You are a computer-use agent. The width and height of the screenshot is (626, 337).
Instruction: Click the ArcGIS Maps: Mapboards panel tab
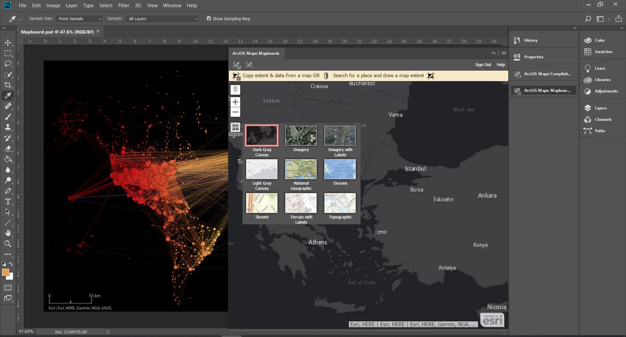click(x=256, y=53)
